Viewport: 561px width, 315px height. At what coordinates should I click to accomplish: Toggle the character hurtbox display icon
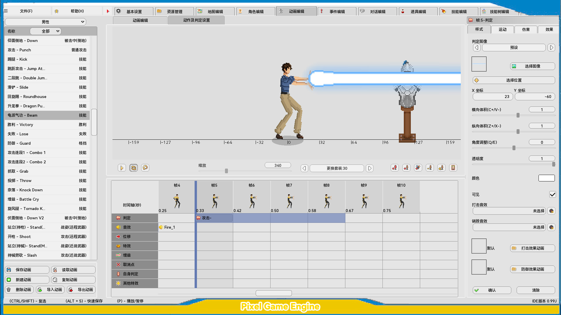click(x=453, y=168)
